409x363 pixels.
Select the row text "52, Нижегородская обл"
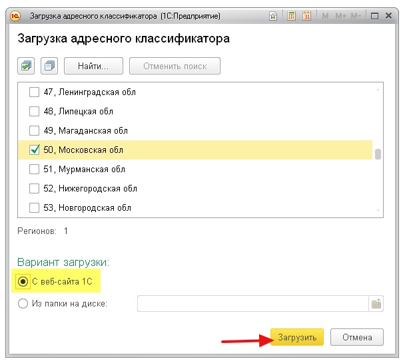(90, 188)
